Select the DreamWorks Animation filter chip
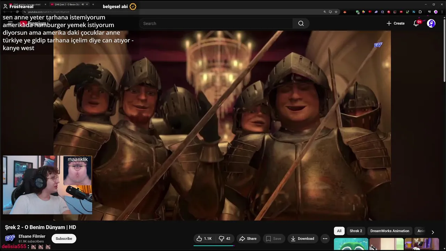The image size is (446, 251). point(390,231)
